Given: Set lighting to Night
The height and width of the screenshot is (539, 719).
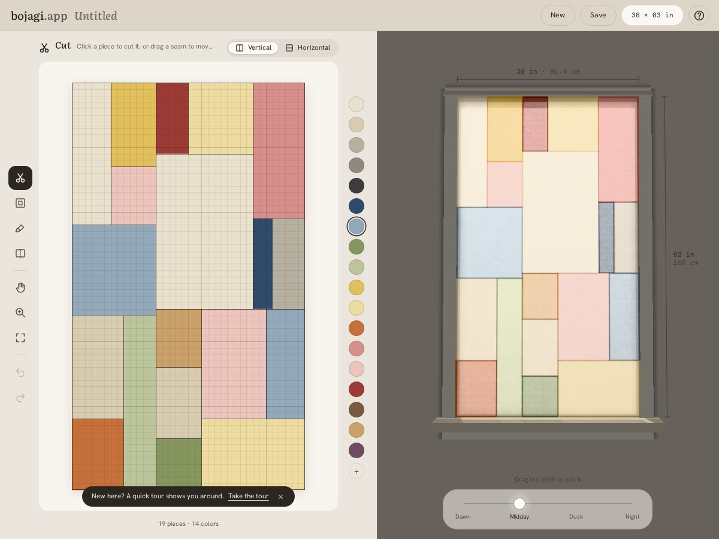Looking at the screenshot, I should point(632,516).
